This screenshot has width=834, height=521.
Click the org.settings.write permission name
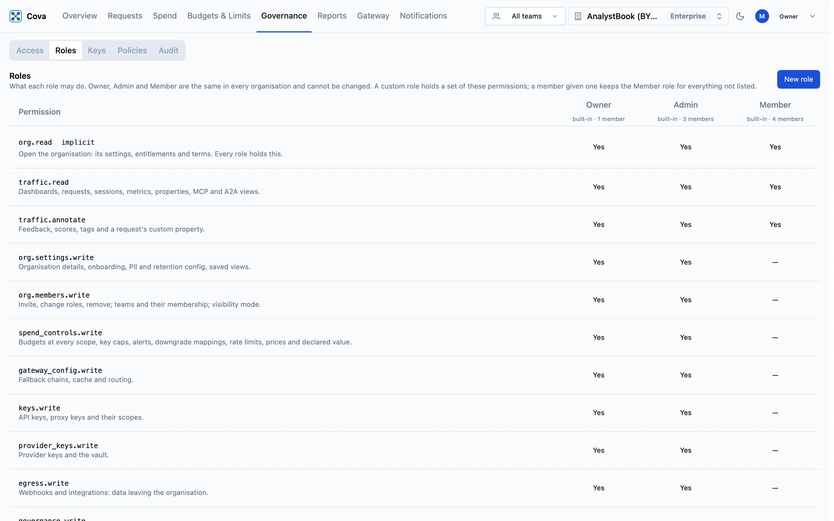[56, 257]
